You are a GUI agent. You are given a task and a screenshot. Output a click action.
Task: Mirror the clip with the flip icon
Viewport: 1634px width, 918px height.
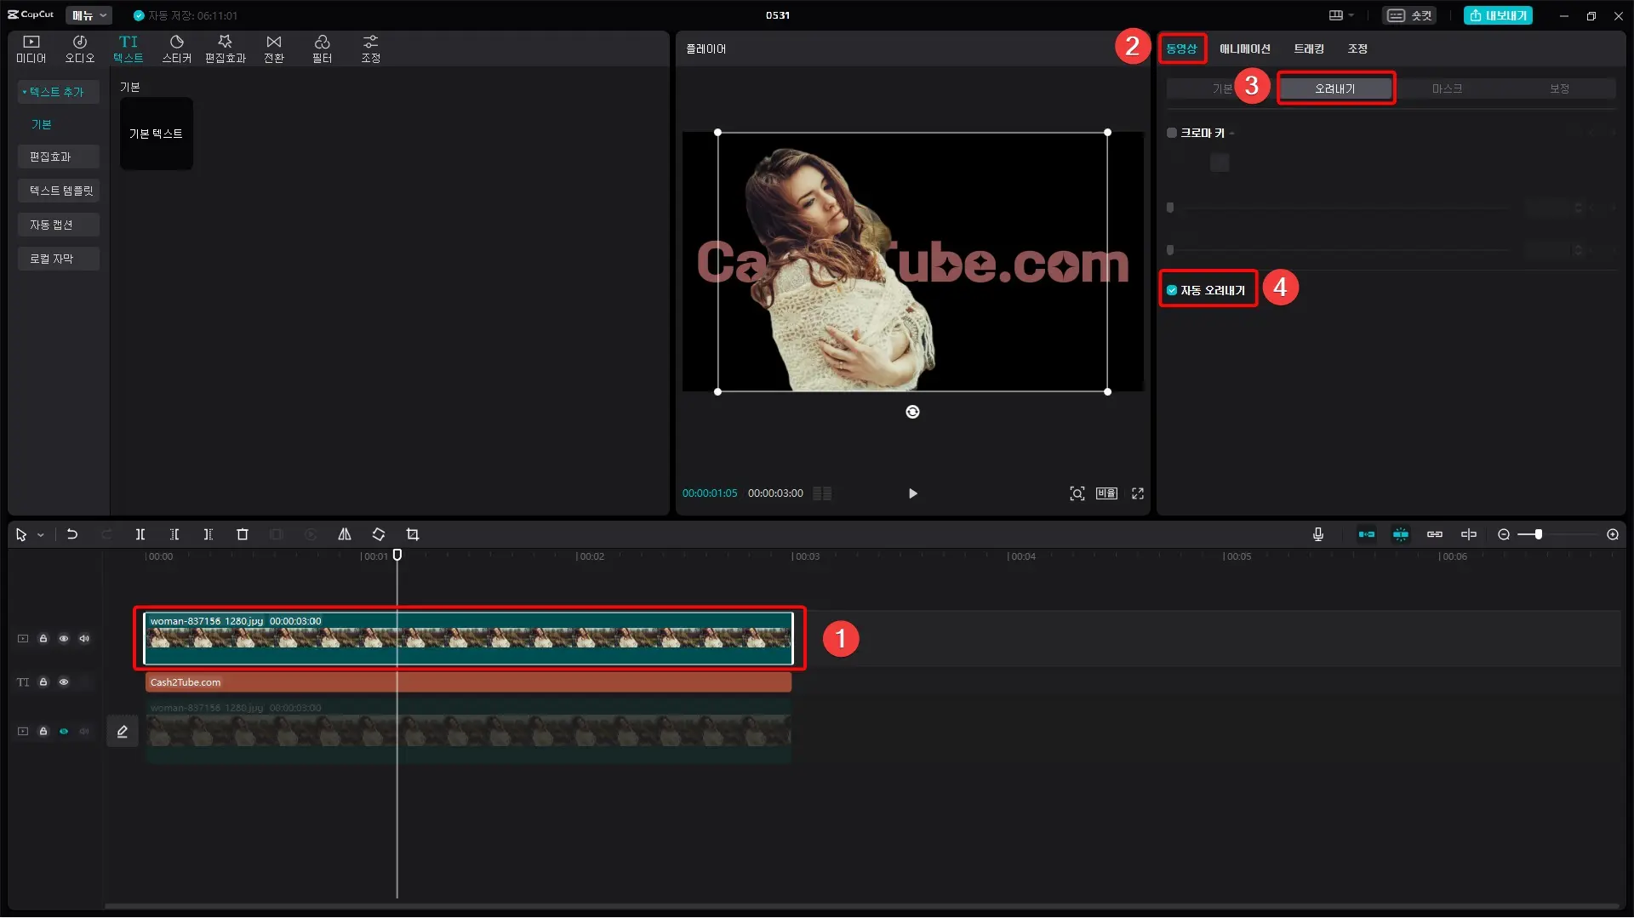click(345, 534)
